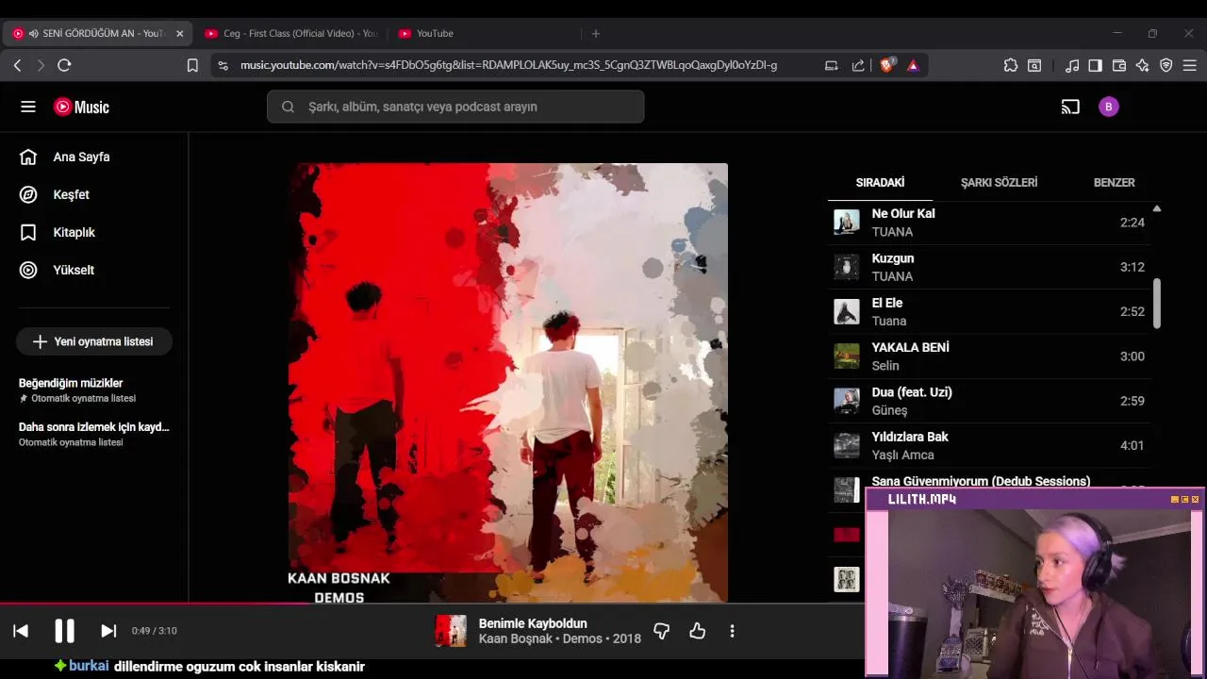Create a new playlist with Yeni oynatma listesi
This screenshot has height=679, width=1207.
point(93,341)
